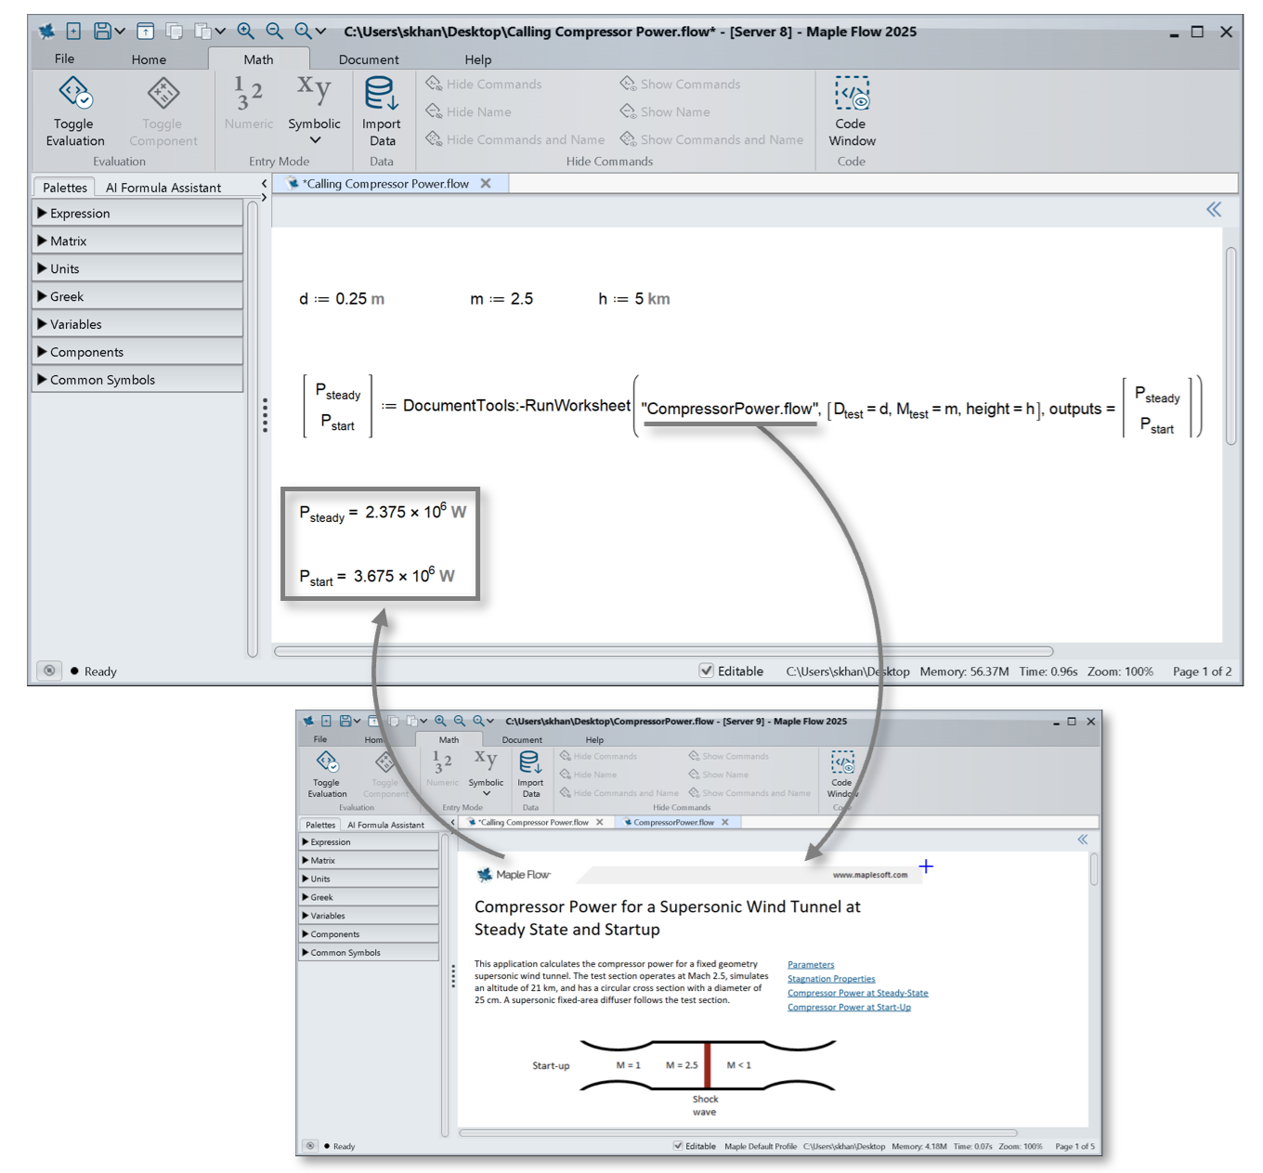Image resolution: width=1263 pixels, height=1173 pixels.
Task: Expand the Expression palette in the upper window
Action: pos(137,213)
